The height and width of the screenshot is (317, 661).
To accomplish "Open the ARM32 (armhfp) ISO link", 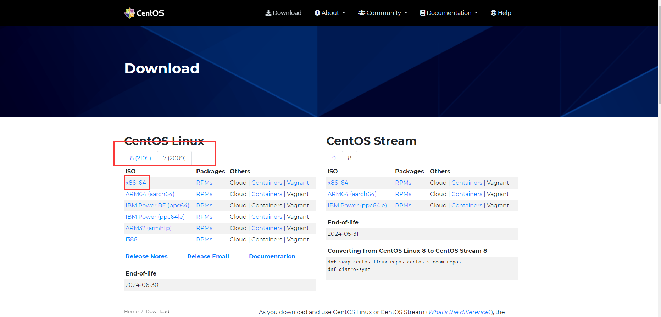I will tap(149, 228).
